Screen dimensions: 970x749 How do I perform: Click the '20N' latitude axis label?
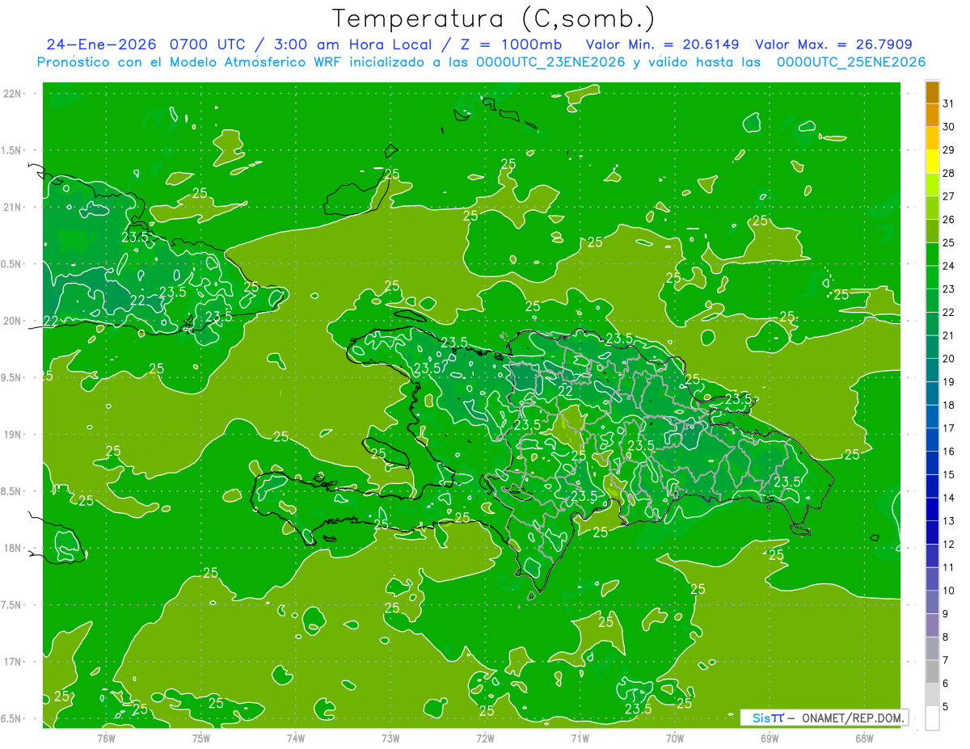13,321
